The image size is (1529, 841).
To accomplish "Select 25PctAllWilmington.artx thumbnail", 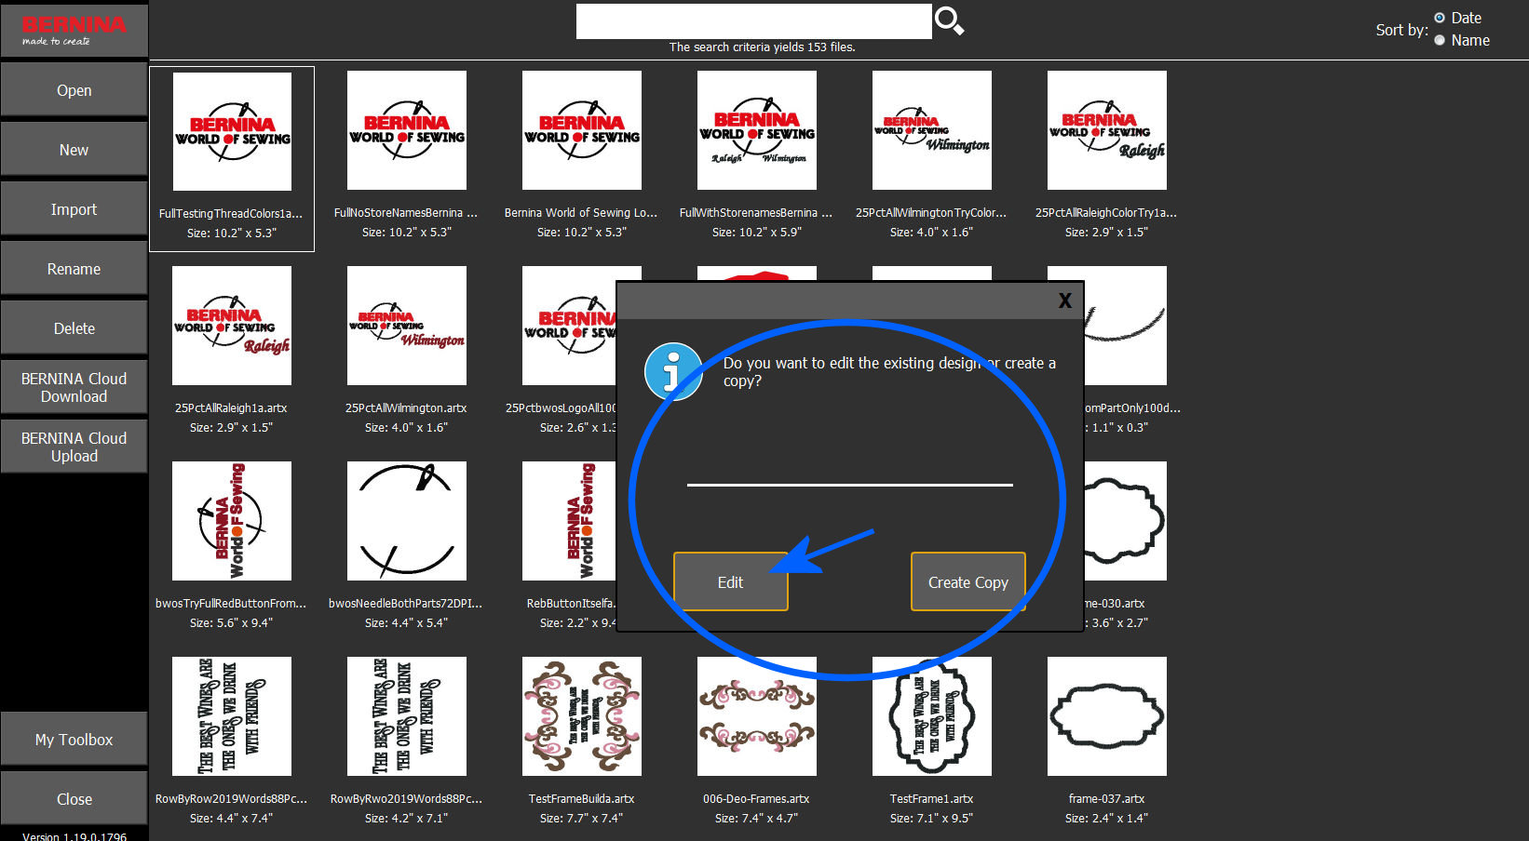I will click(407, 326).
